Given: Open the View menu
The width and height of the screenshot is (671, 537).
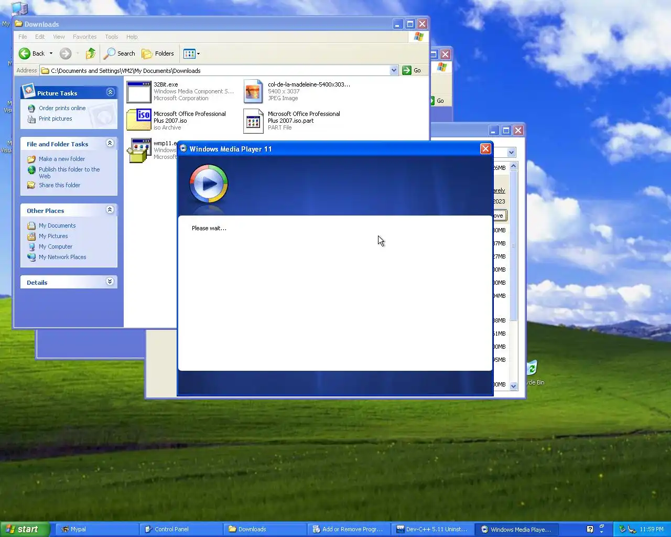Looking at the screenshot, I should [x=59, y=37].
